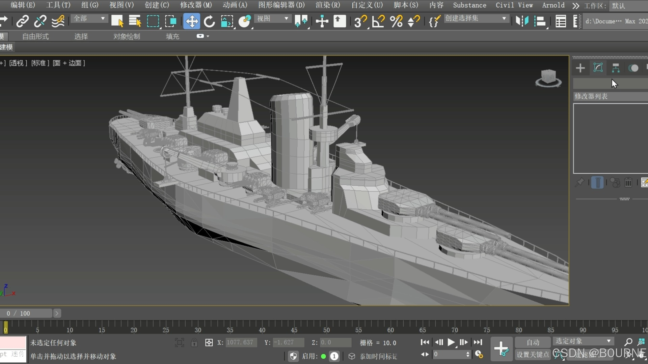648x364 pixels.
Task: Click the Select and Link chain icon
Action: [22, 21]
